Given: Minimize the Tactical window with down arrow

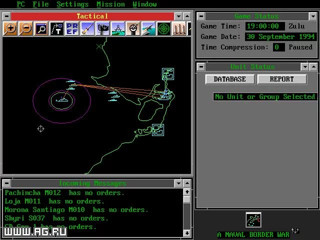Looking at the screenshot, I should (x=178, y=16).
